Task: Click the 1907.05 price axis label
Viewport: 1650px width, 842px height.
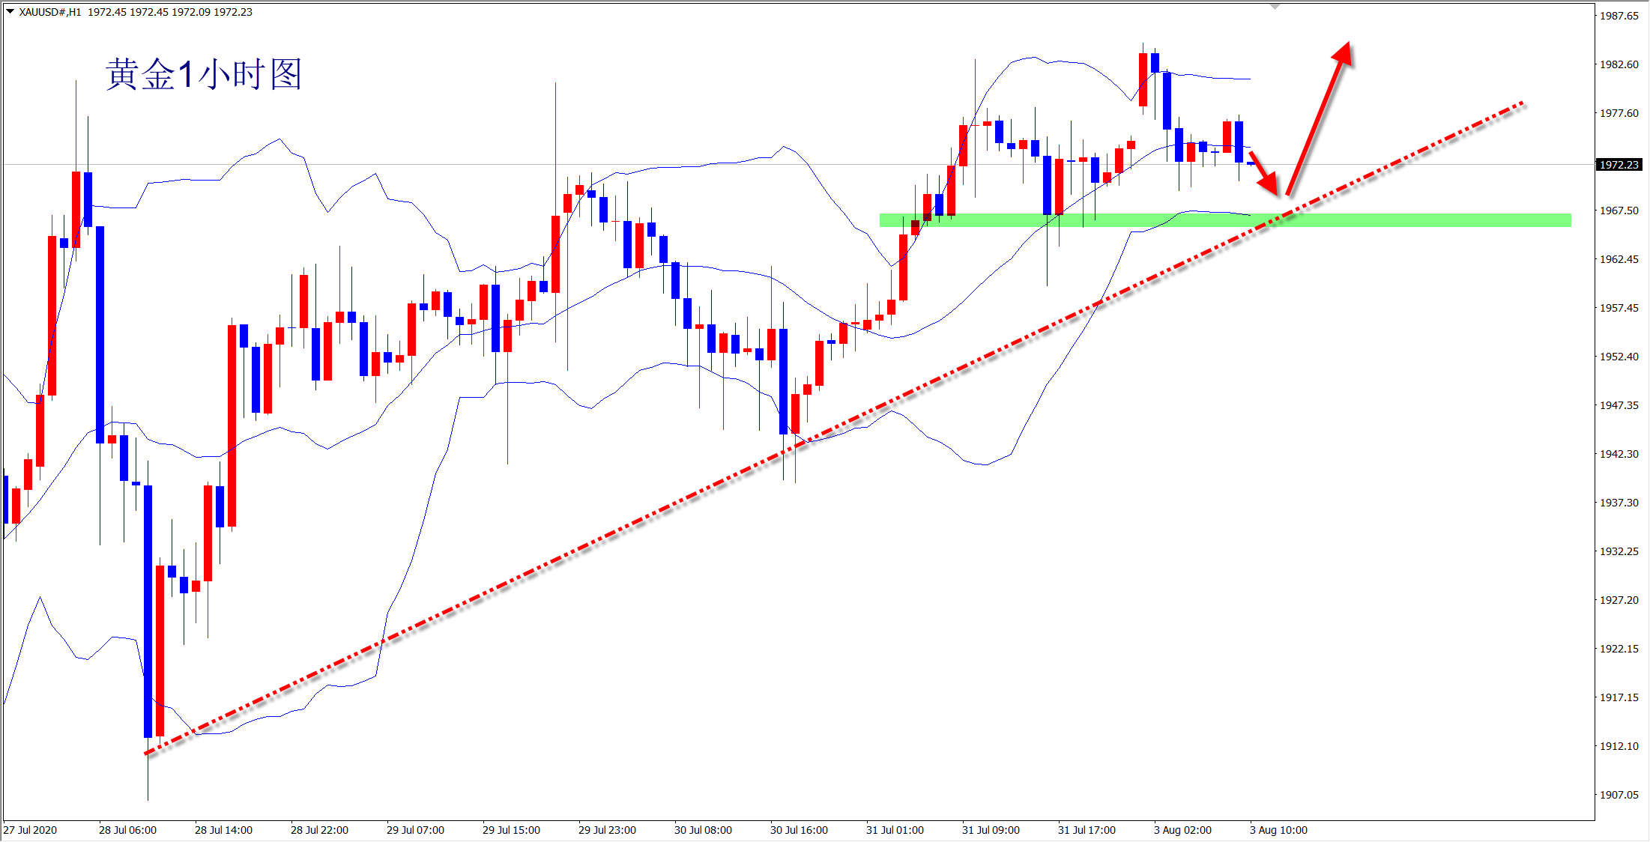Action: (x=1619, y=795)
